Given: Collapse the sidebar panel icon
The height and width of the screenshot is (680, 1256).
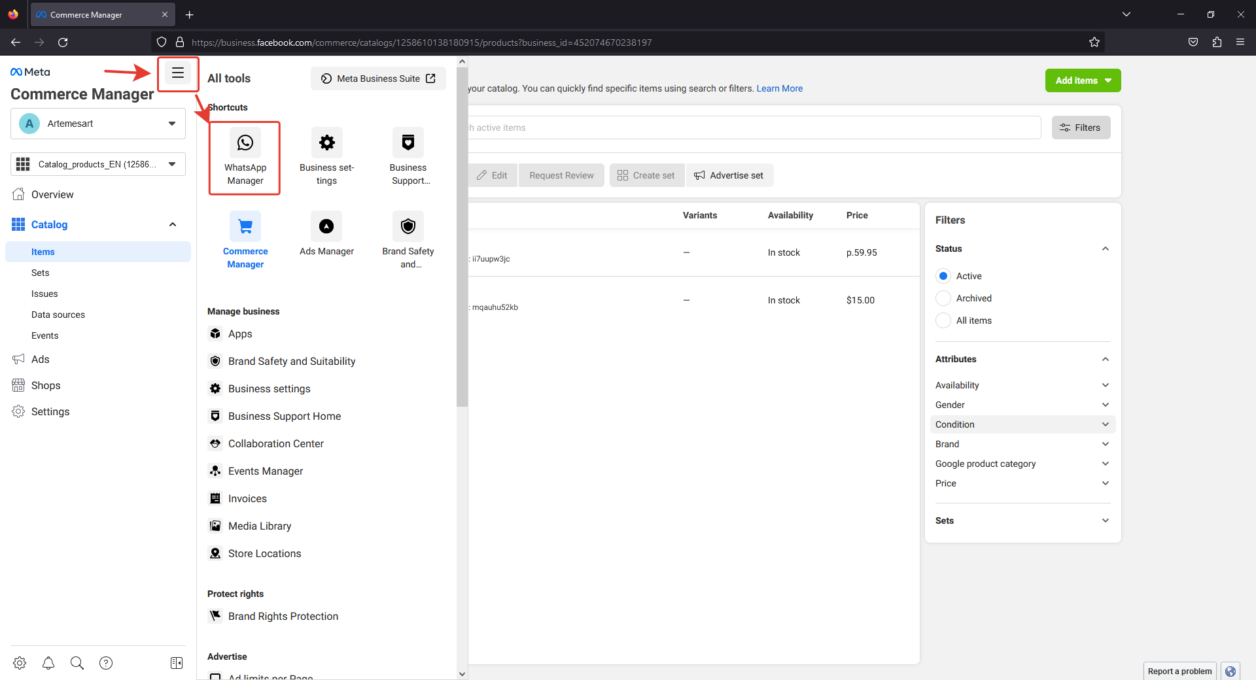Looking at the screenshot, I should click(x=177, y=663).
